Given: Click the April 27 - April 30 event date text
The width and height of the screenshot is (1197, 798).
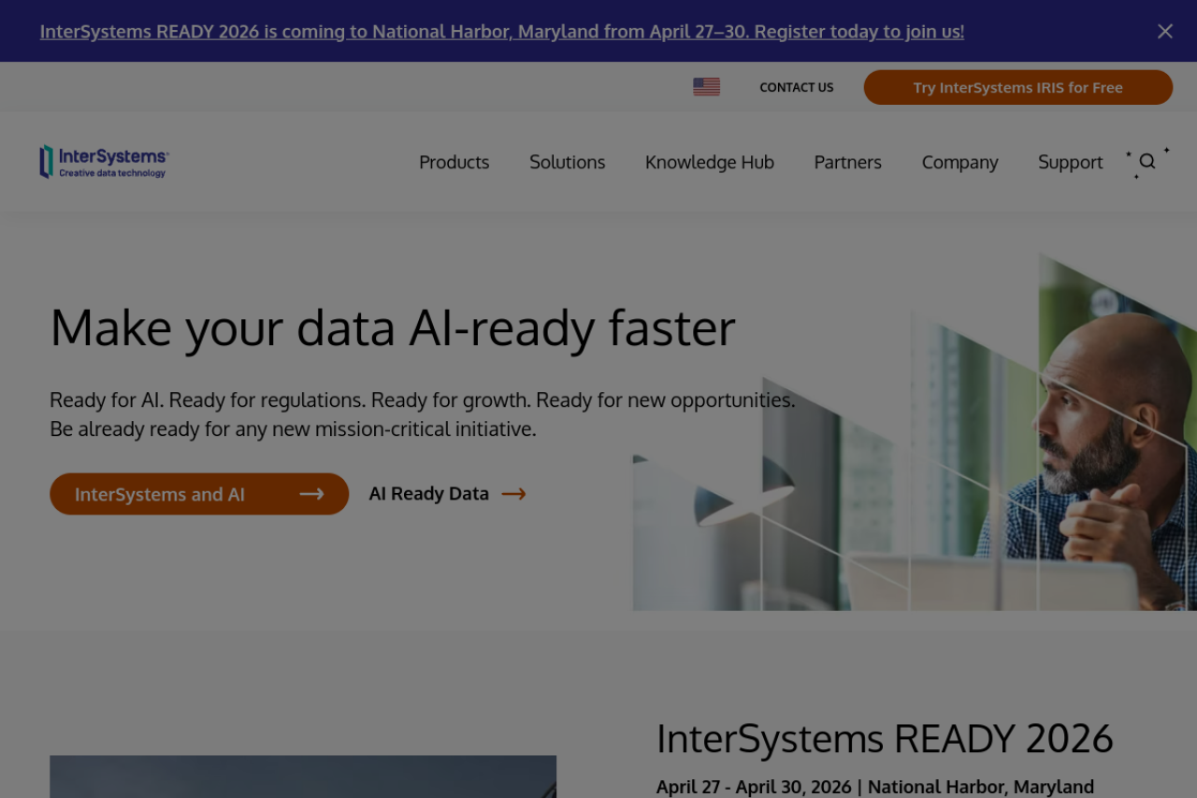Looking at the screenshot, I should [x=754, y=786].
